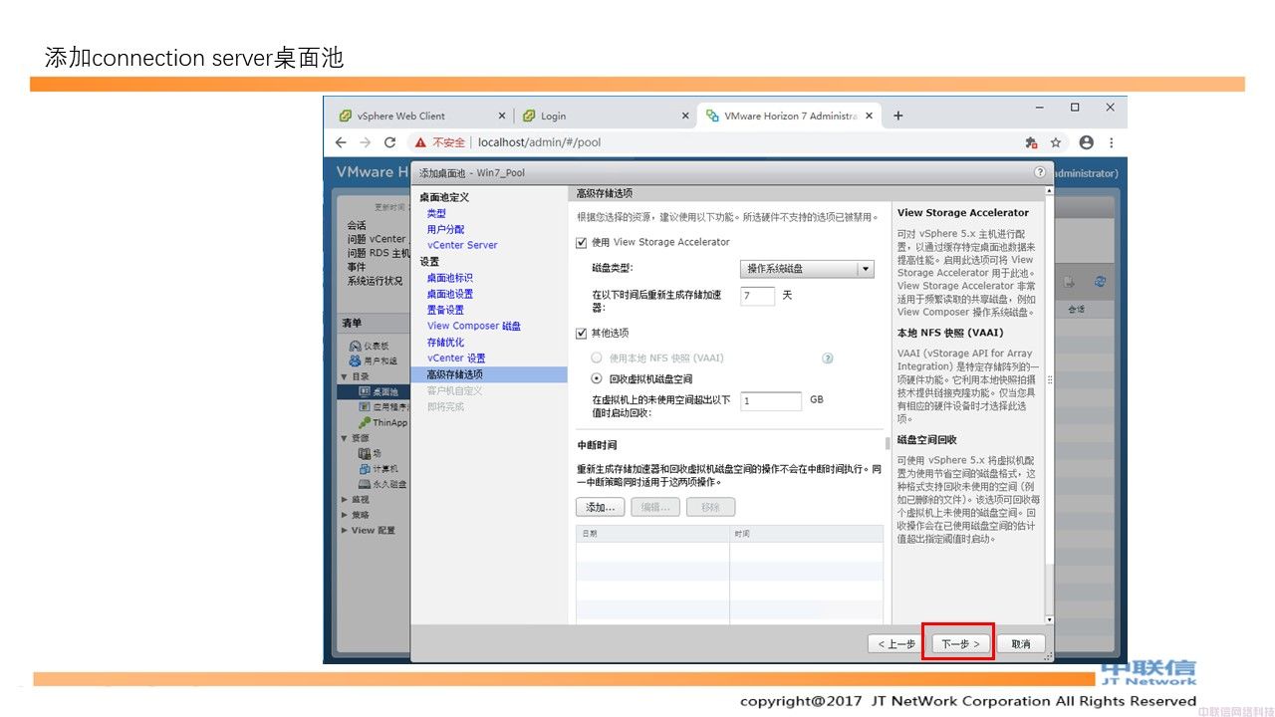Expand the View 配置 tree node
The image size is (1275, 717).
(x=345, y=530)
